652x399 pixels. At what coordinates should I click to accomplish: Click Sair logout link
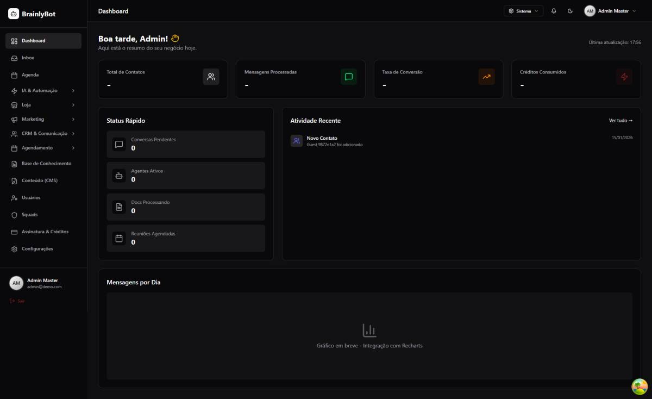pos(17,301)
